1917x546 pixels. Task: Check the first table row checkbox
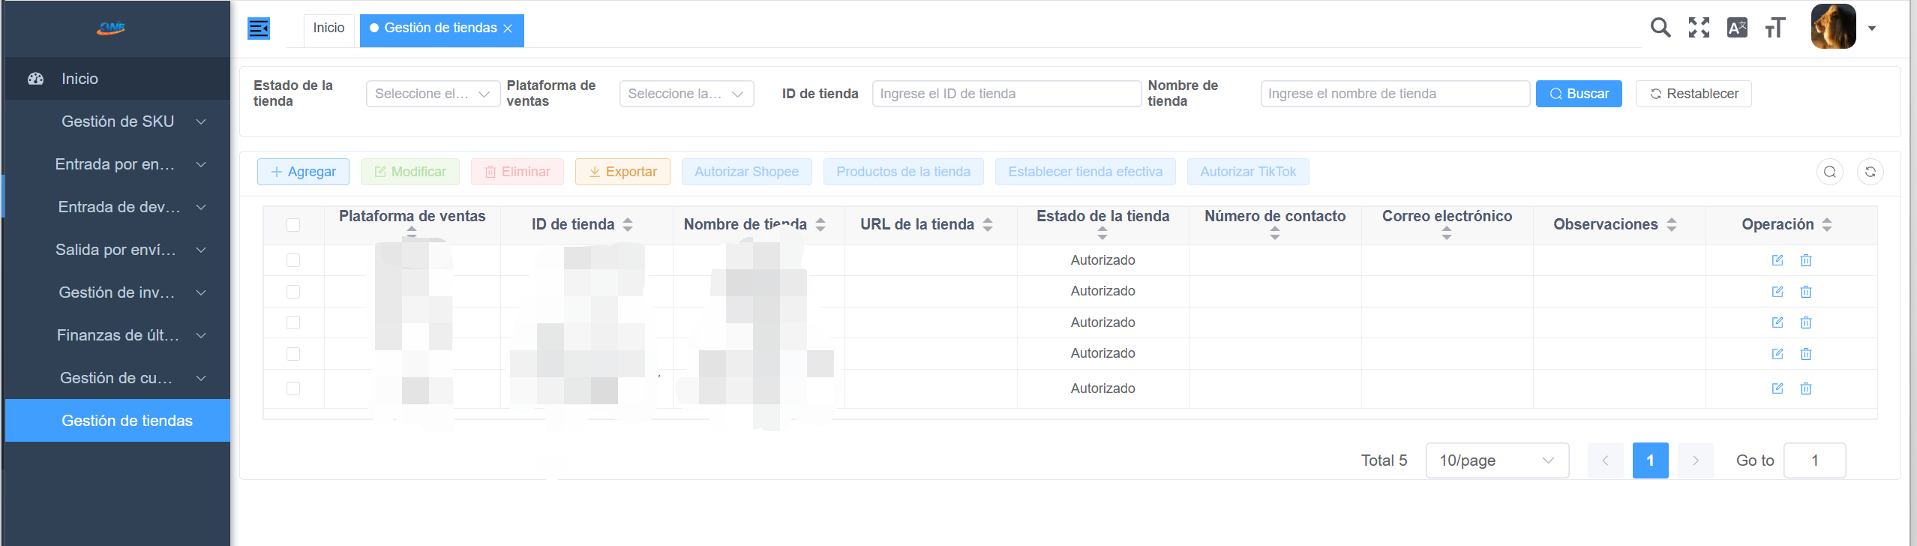click(x=293, y=260)
